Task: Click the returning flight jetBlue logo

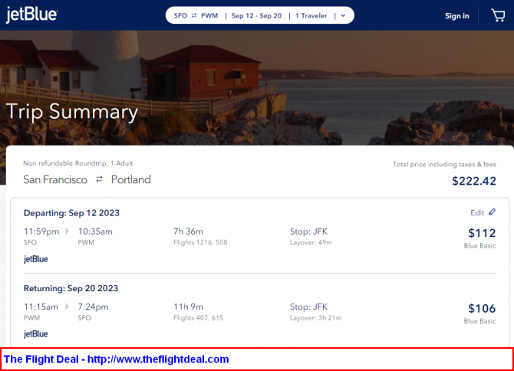Action: [36, 334]
